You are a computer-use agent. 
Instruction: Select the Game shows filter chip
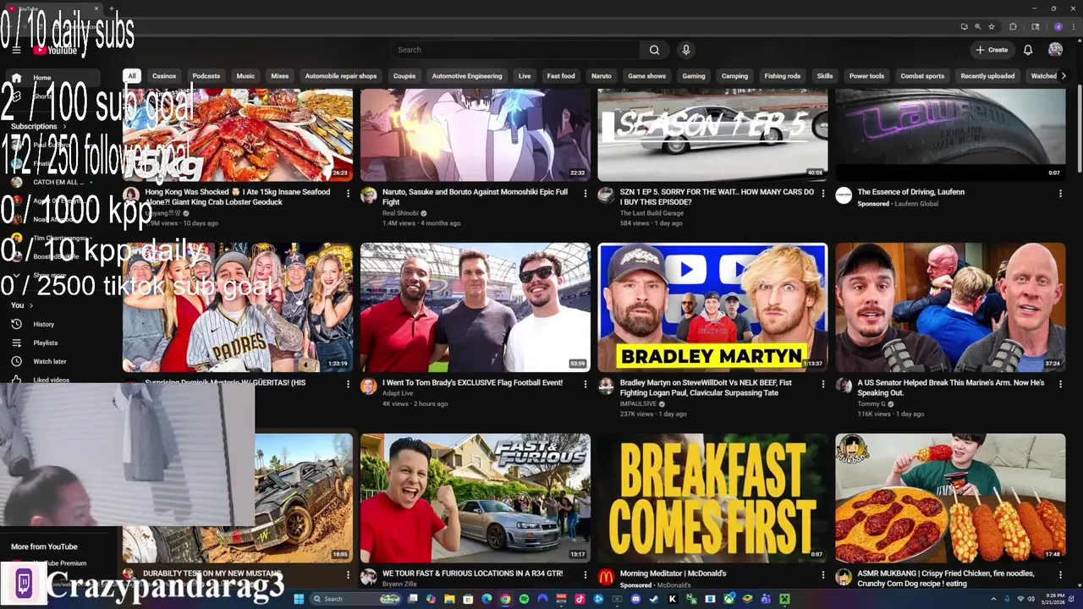click(646, 76)
